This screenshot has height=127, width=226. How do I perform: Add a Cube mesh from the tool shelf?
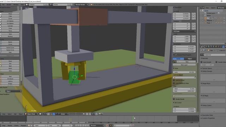10,16
